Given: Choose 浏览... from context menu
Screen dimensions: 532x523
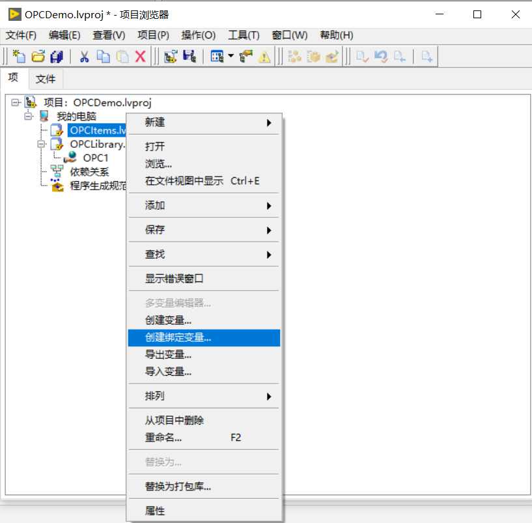Looking at the screenshot, I should [x=204, y=164].
